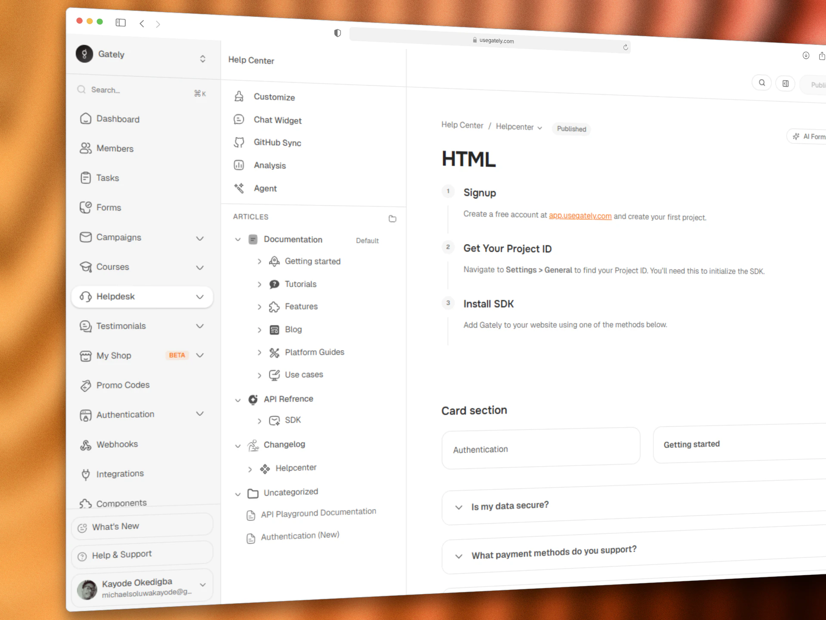Open the app.usegately.com link

click(x=579, y=216)
